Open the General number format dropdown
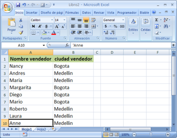Screen dimensions: 177x138 [123, 20]
